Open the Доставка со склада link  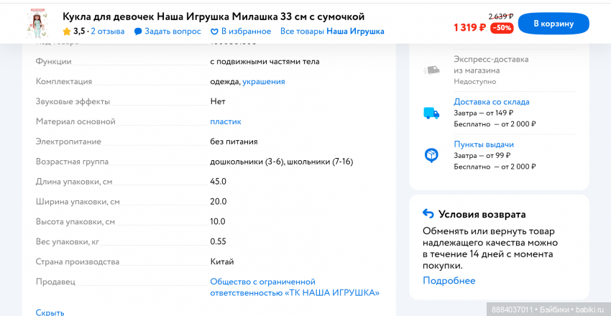(491, 102)
